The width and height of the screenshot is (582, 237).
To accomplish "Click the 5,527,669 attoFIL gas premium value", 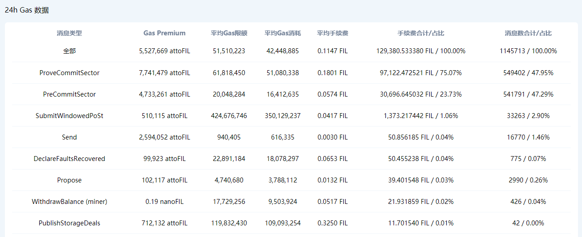I will pos(164,51).
